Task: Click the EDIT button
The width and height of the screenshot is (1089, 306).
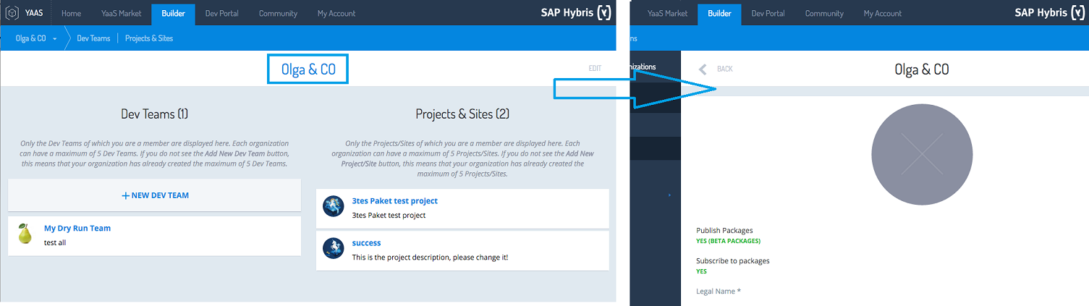Action: [595, 69]
